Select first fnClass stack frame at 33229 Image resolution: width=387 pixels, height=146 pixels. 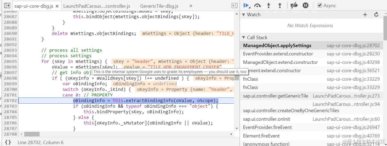coord(311,79)
